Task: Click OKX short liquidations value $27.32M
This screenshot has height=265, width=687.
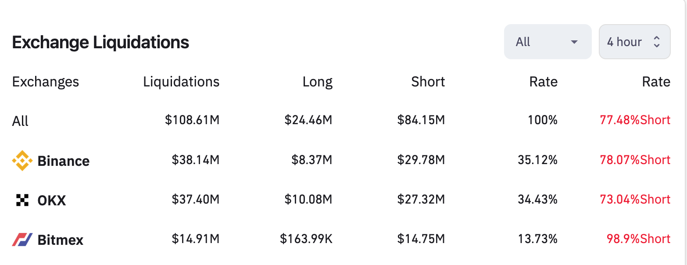Action: coord(421,200)
